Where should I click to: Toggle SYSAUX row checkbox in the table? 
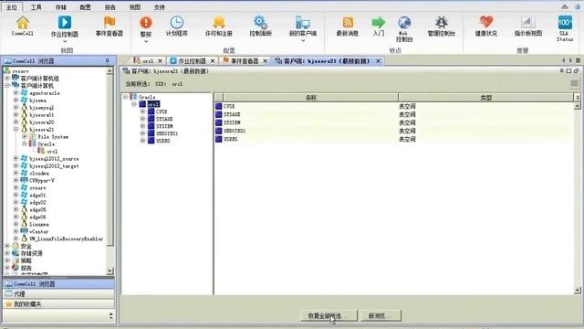pos(219,114)
